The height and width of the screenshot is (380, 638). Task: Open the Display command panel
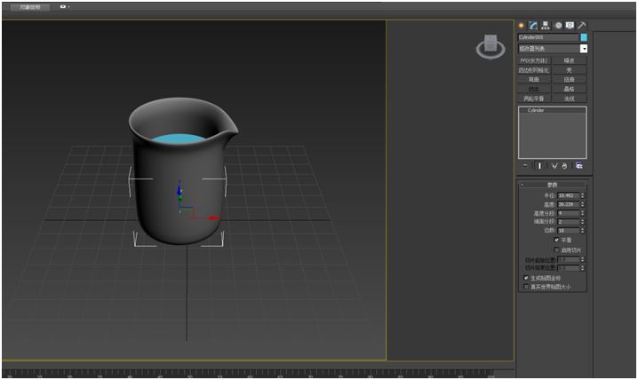click(x=570, y=26)
